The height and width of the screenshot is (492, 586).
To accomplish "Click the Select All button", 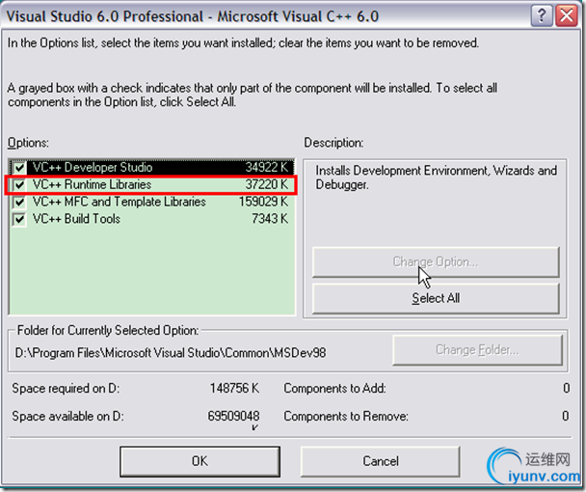I will (x=436, y=298).
